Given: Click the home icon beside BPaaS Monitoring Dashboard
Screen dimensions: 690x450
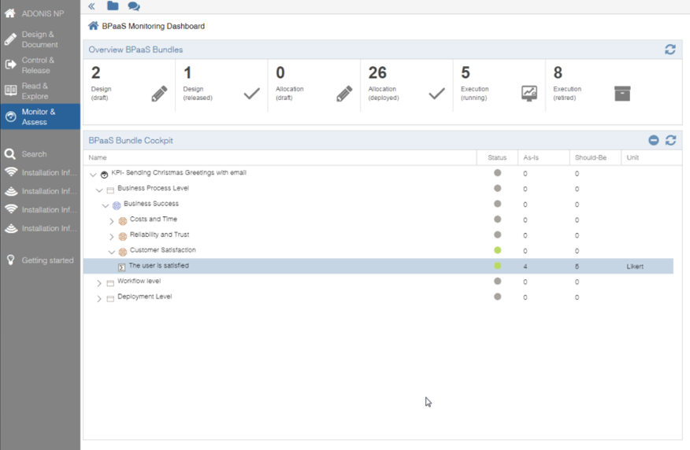Looking at the screenshot, I should 93,26.
